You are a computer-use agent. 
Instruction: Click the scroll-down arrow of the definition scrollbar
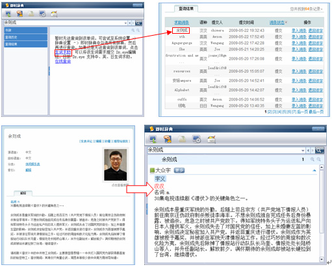pos(322,259)
